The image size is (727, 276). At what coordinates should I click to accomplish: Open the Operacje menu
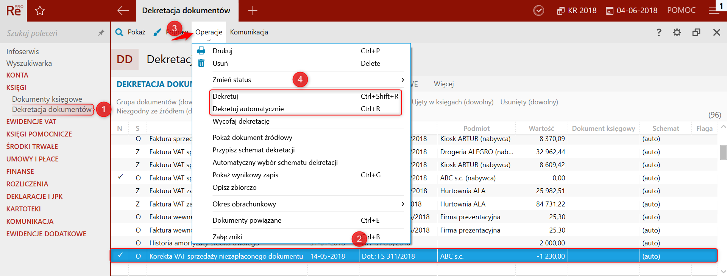coord(209,32)
